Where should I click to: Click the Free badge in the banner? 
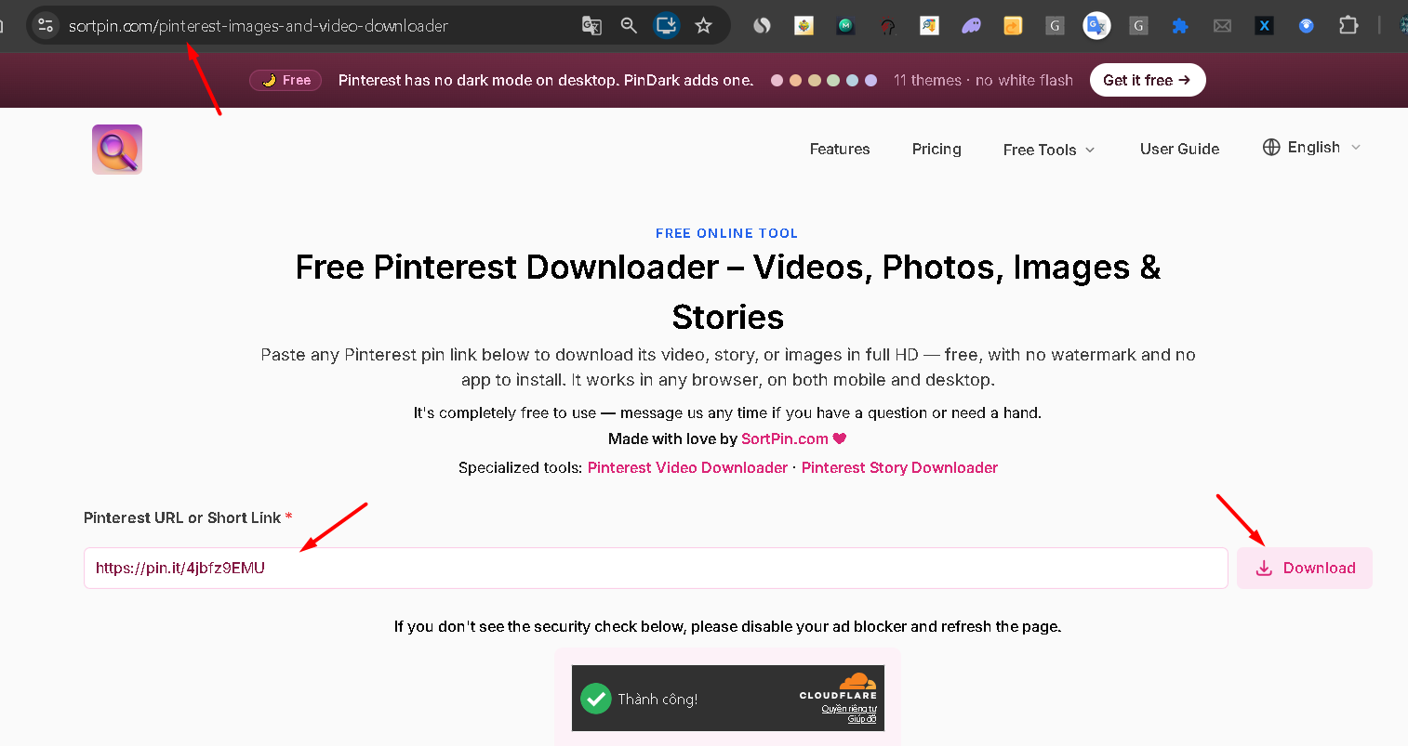tap(286, 80)
